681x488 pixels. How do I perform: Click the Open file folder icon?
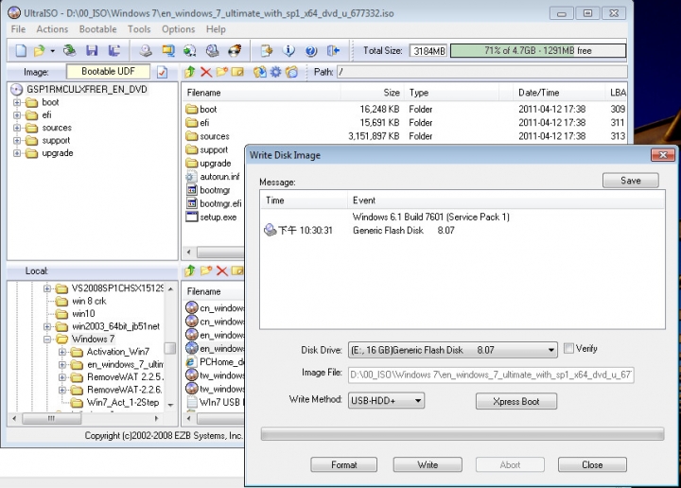click(x=40, y=51)
